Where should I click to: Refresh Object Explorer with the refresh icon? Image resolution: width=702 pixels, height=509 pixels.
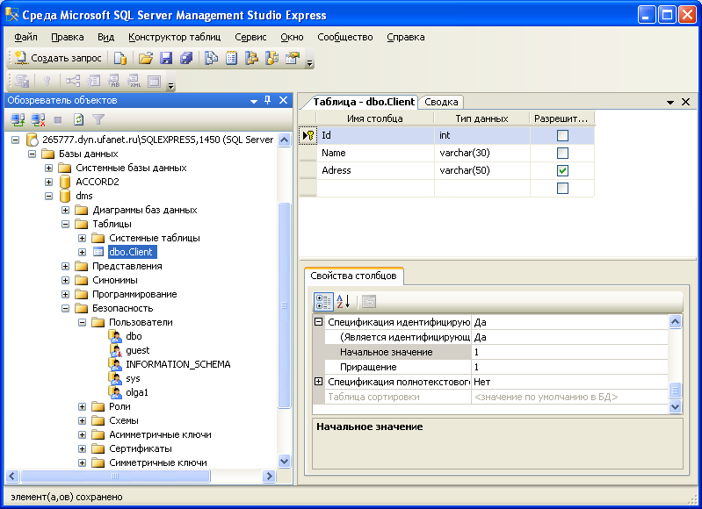click(78, 119)
